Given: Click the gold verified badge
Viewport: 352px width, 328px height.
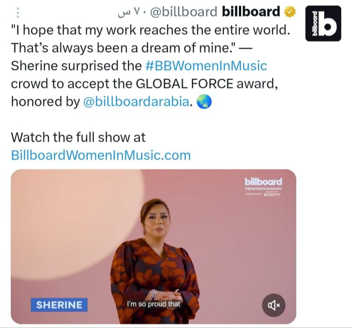Looking at the screenshot, I should click(x=290, y=12).
